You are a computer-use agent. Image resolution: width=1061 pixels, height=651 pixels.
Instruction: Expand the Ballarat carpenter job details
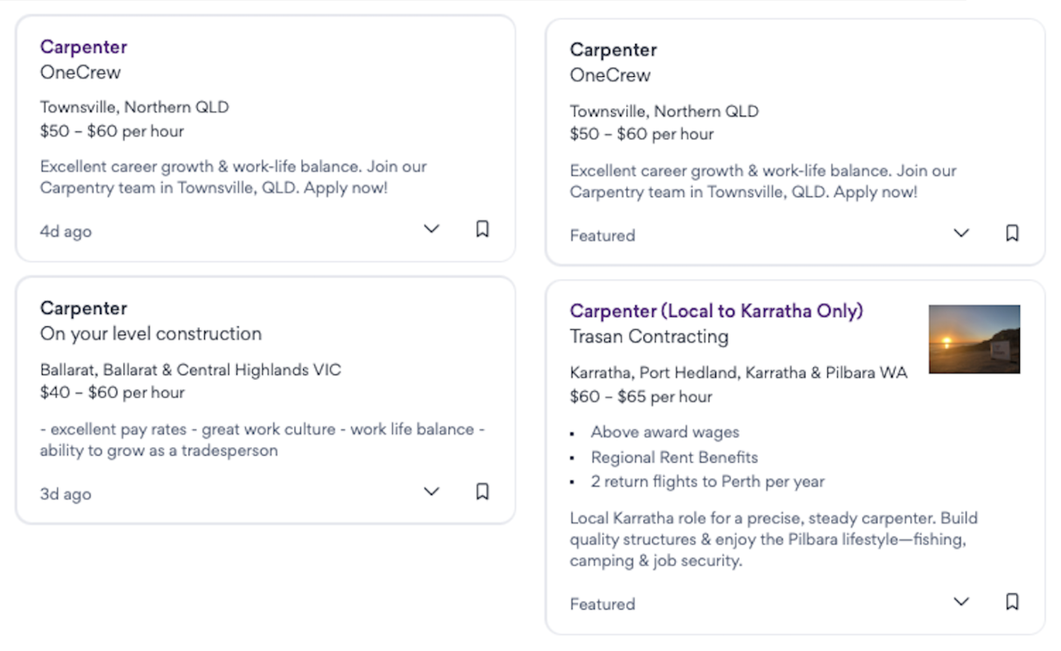(x=432, y=492)
